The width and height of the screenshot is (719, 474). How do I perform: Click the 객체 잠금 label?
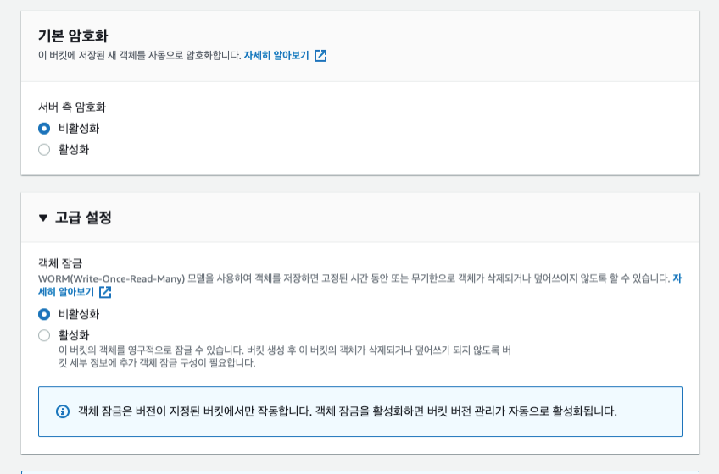pyautogui.click(x=60, y=263)
